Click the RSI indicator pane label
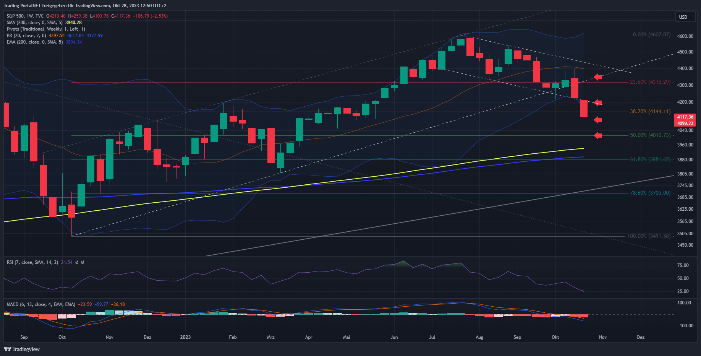The width and height of the screenshot is (701, 356). (32, 262)
